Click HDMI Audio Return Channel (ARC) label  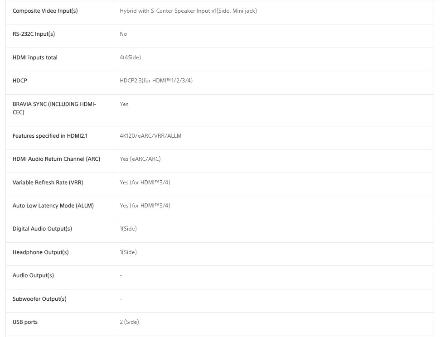click(56, 159)
